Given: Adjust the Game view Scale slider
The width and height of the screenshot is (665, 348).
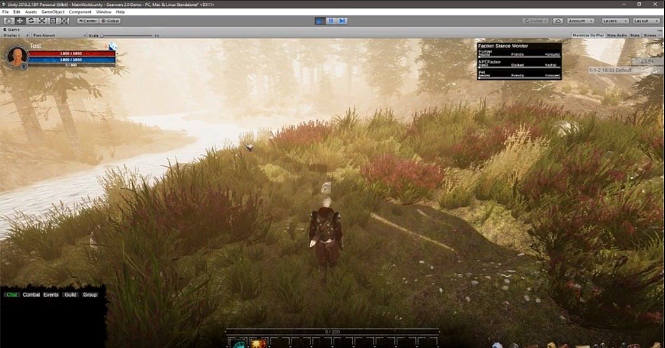Looking at the screenshot, I should (127, 36).
